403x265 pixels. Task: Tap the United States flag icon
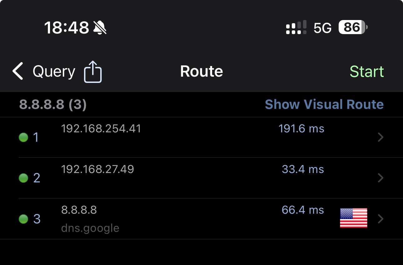[x=353, y=218]
